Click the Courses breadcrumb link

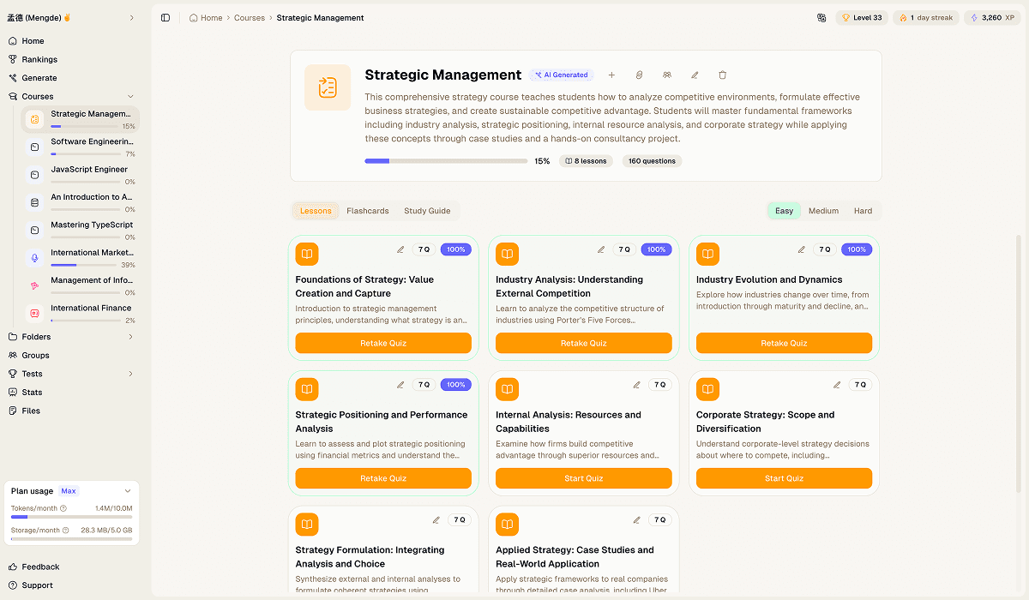coord(250,17)
